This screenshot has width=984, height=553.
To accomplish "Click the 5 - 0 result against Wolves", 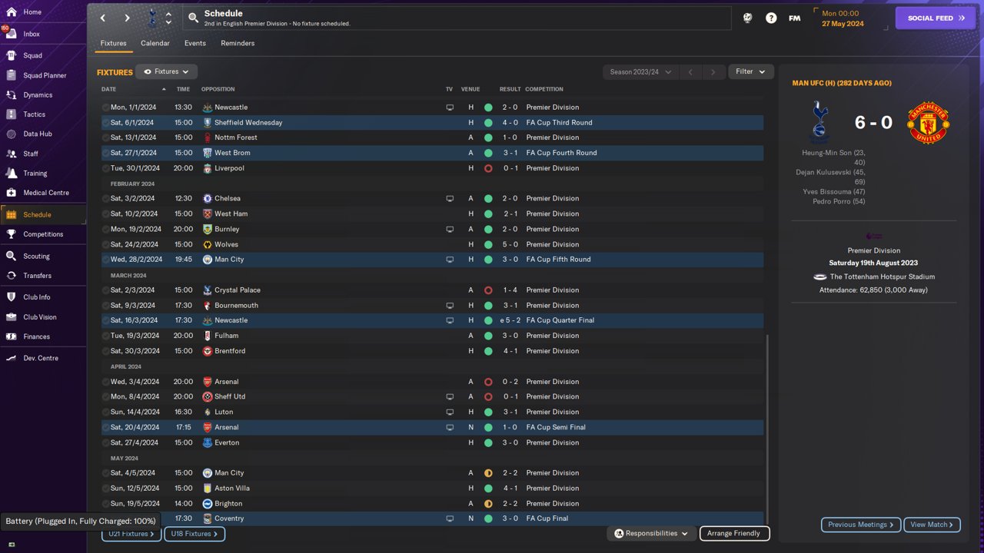I will click(510, 244).
